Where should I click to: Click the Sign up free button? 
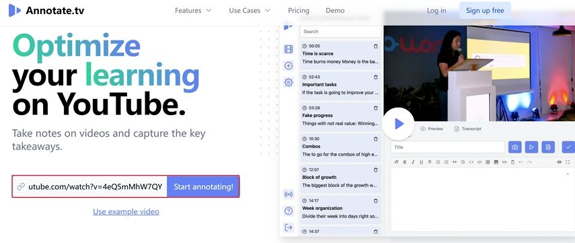485,11
